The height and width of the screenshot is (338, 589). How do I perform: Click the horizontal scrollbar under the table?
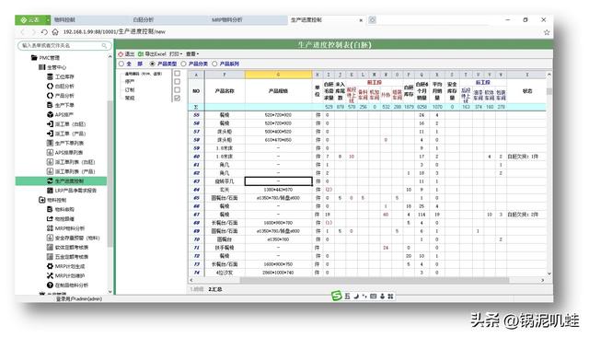(x=375, y=280)
